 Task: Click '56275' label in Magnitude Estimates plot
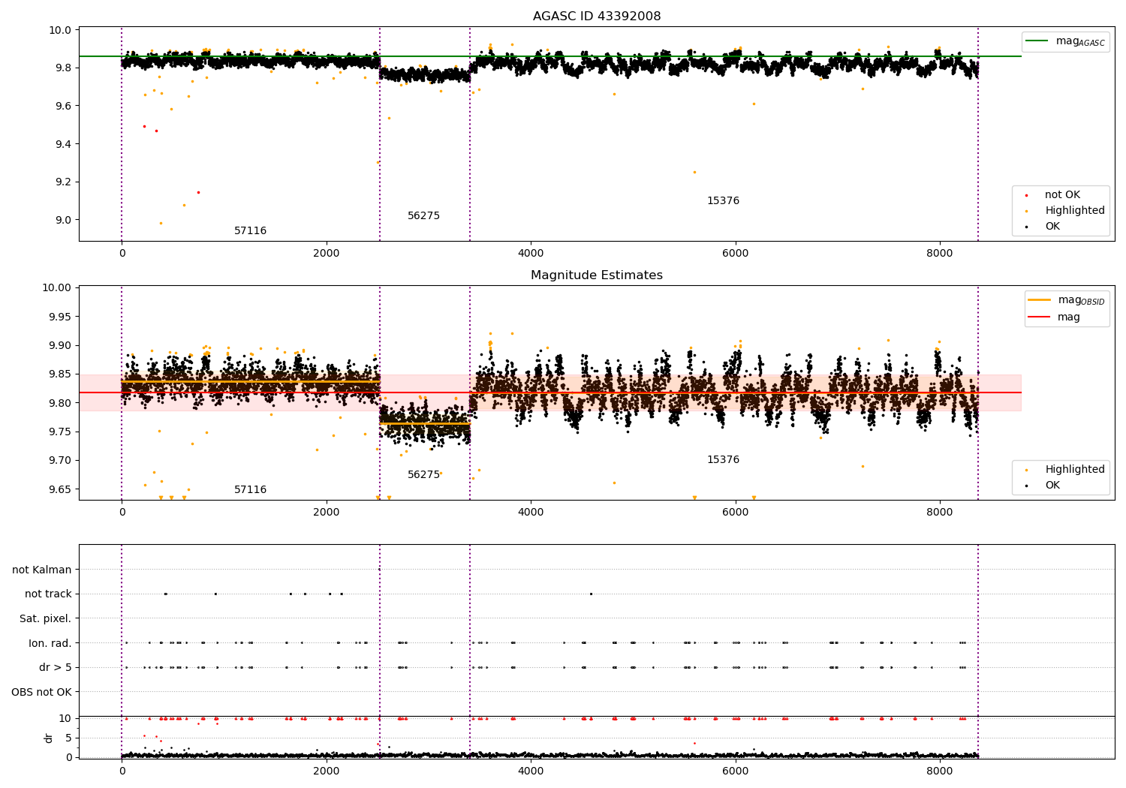[x=423, y=475]
